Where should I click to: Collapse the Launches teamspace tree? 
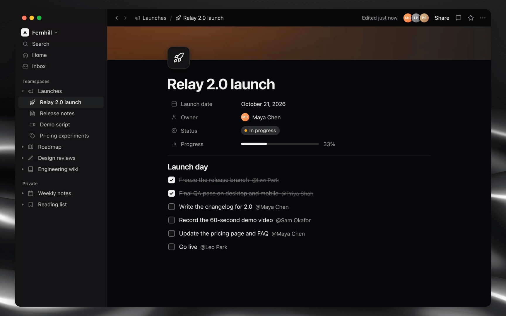23,91
